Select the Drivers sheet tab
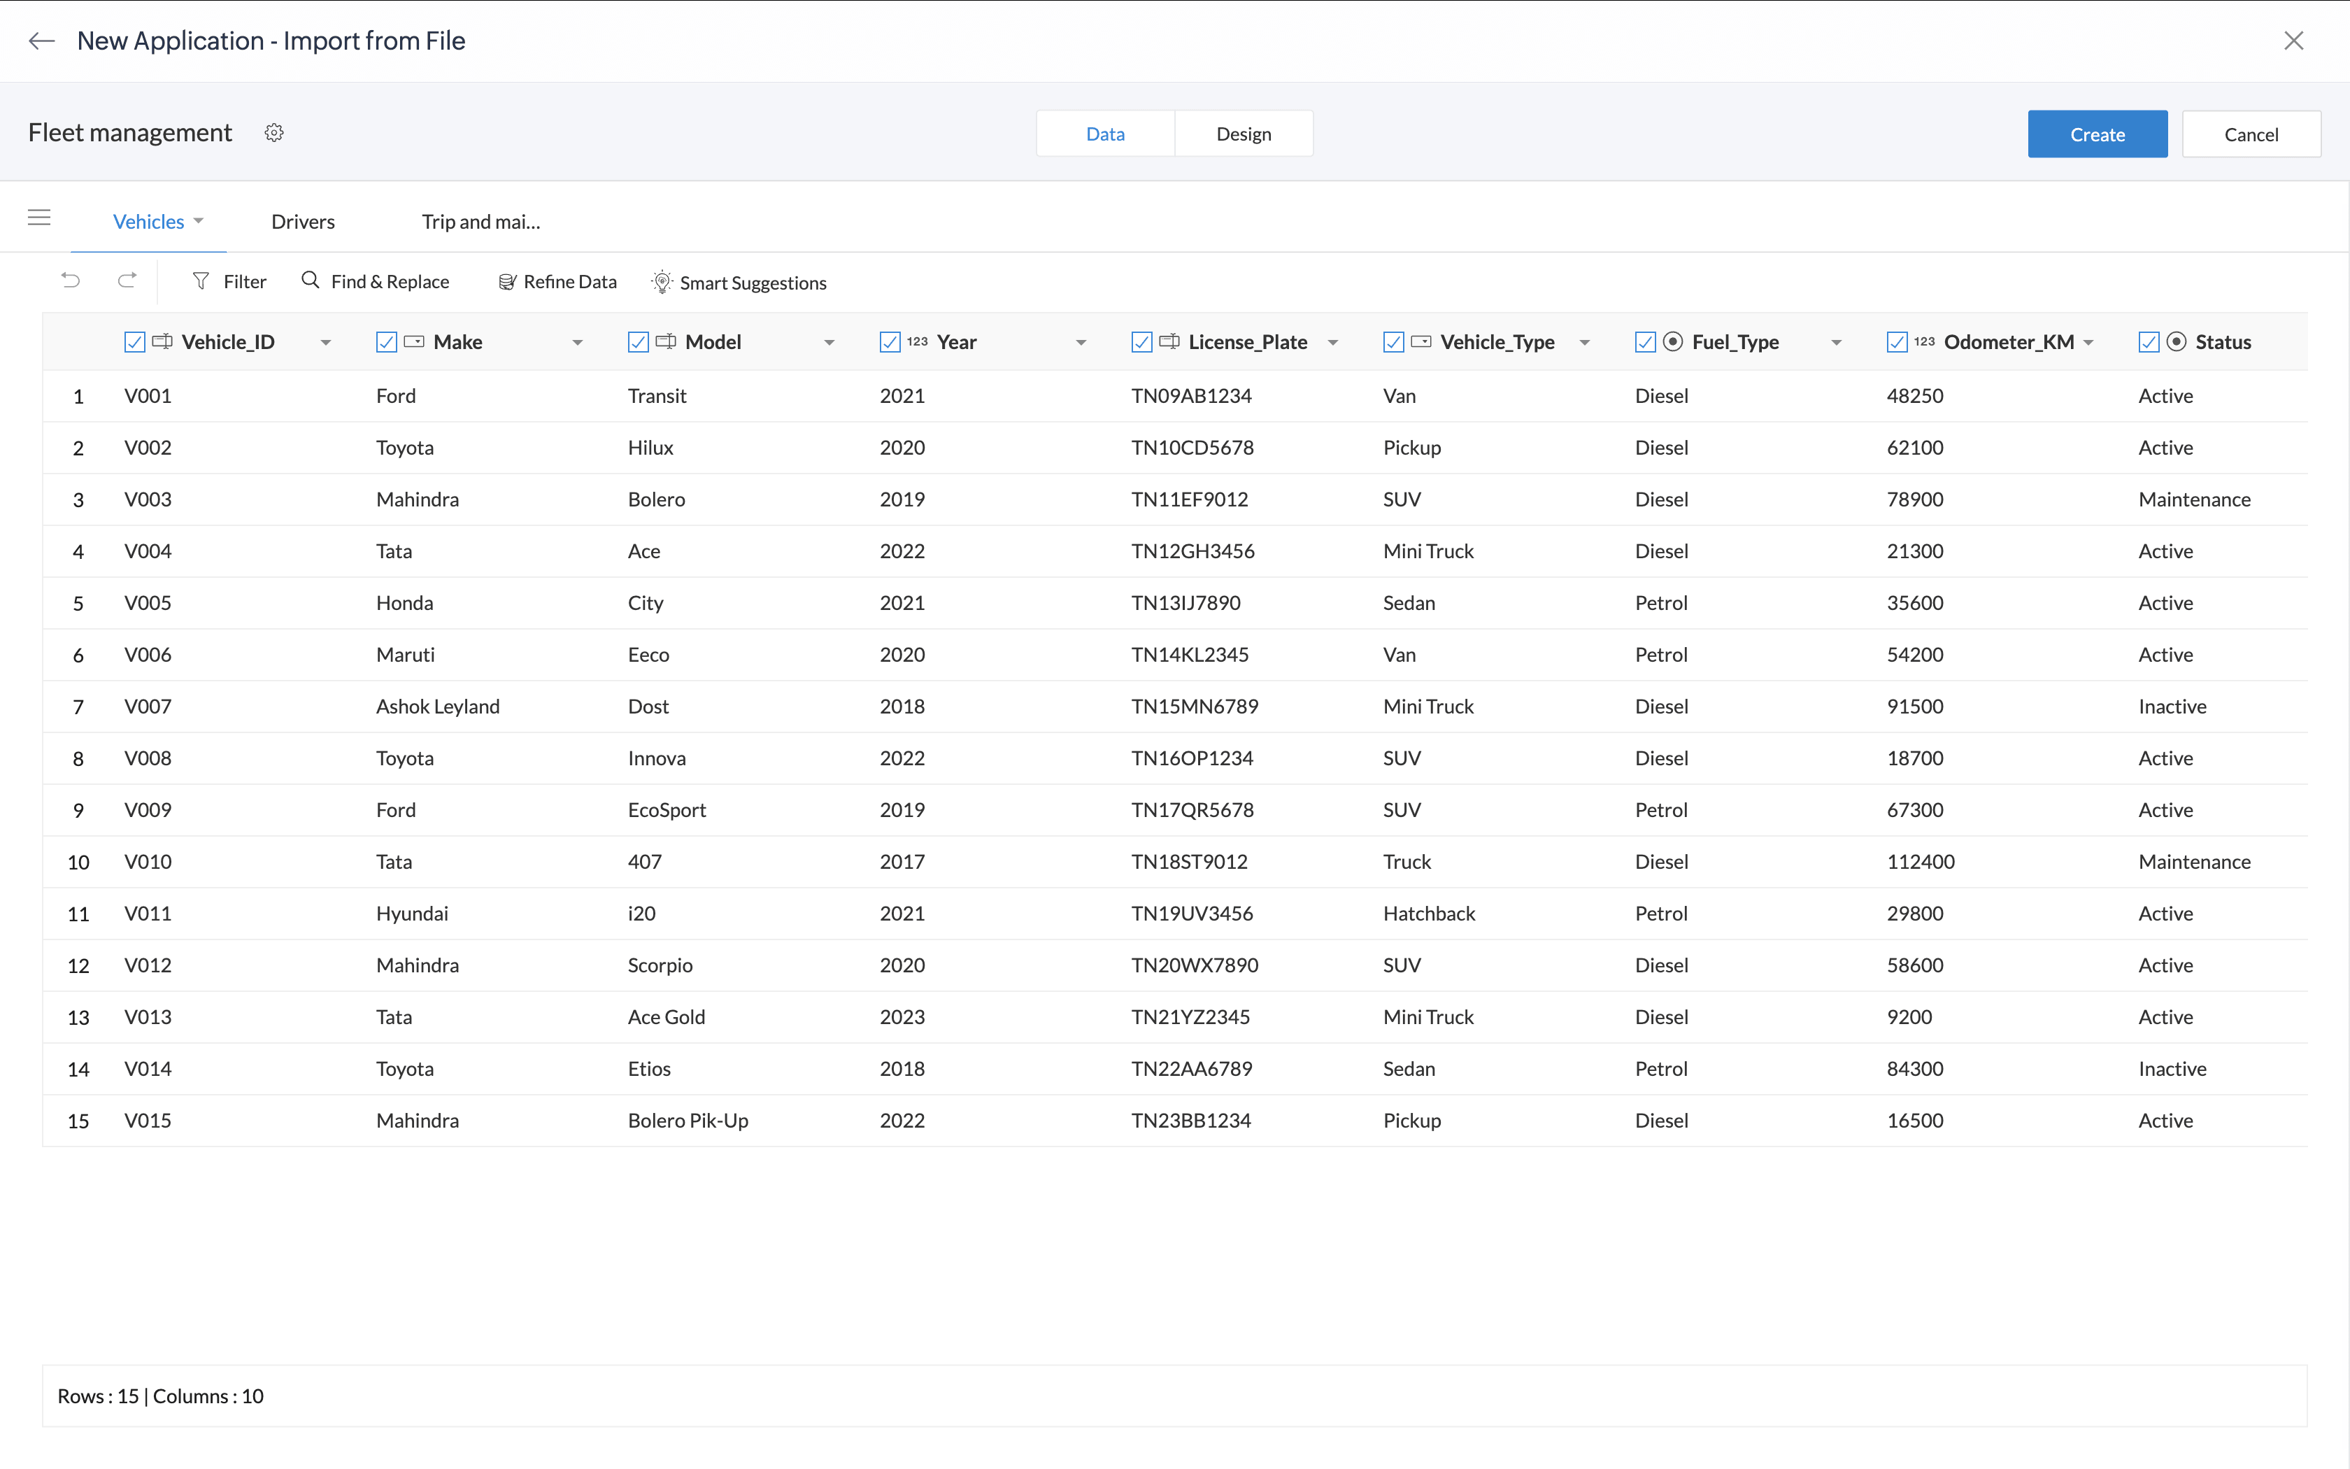 tap(303, 222)
